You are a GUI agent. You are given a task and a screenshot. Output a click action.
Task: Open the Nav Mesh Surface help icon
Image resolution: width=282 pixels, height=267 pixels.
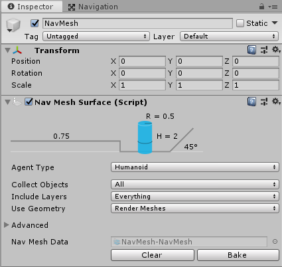coord(251,102)
